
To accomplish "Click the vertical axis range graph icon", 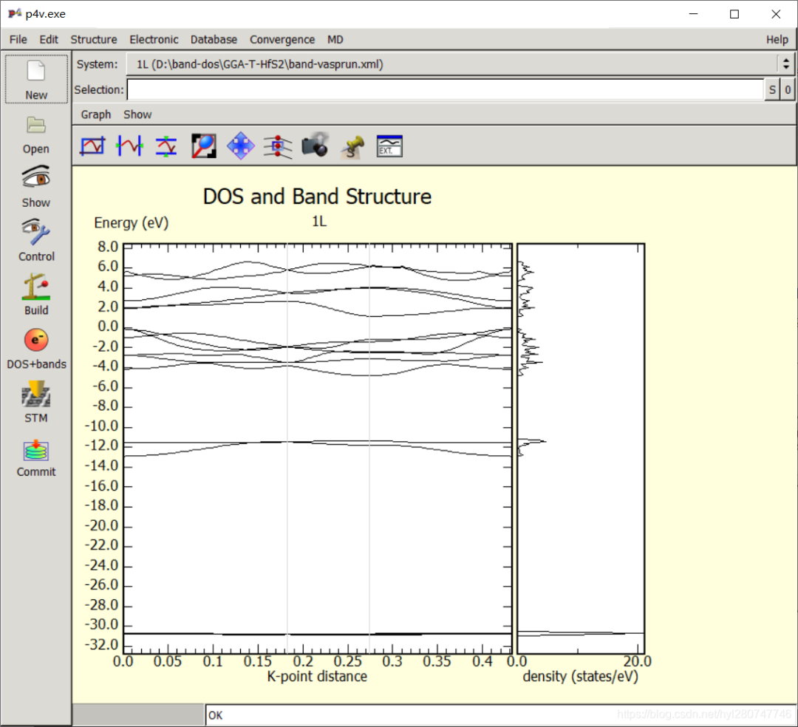I will [166, 146].
